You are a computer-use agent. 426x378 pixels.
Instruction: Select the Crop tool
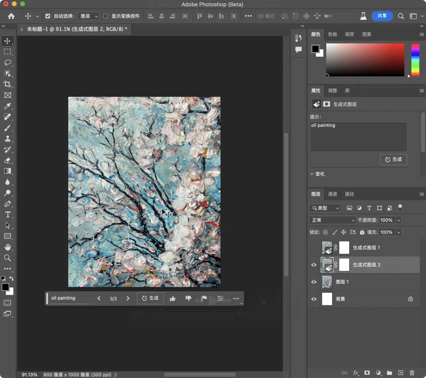[x=8, y=84]
